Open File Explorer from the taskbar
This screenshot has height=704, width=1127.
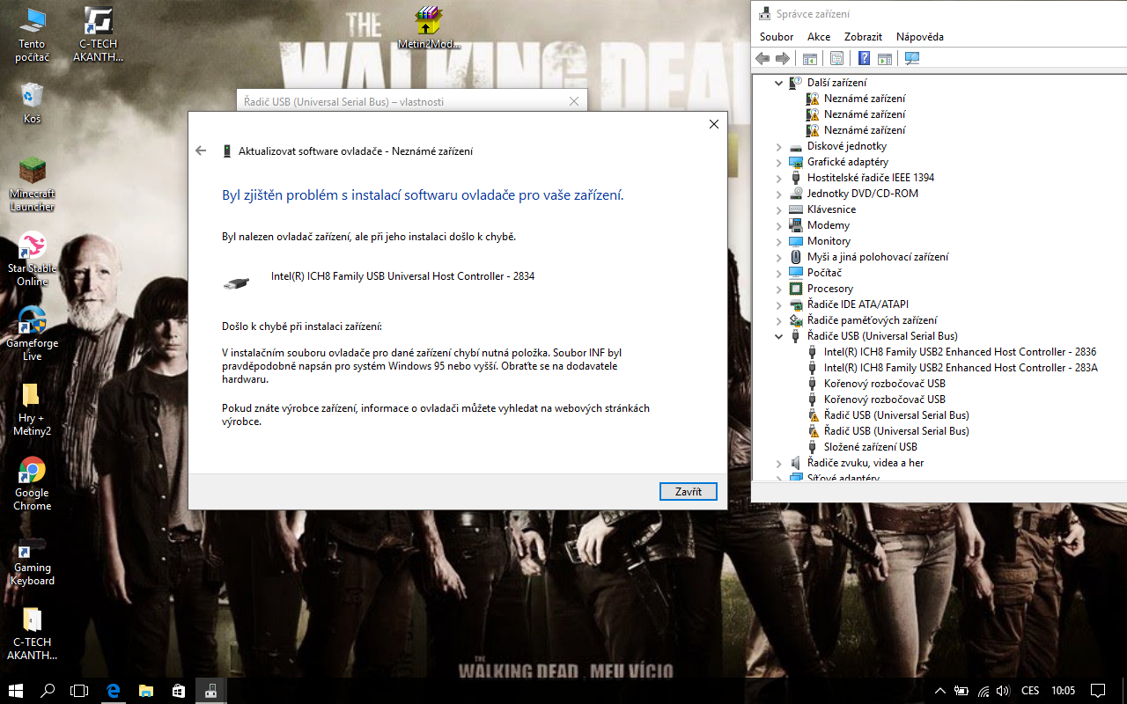pos(145,691)
